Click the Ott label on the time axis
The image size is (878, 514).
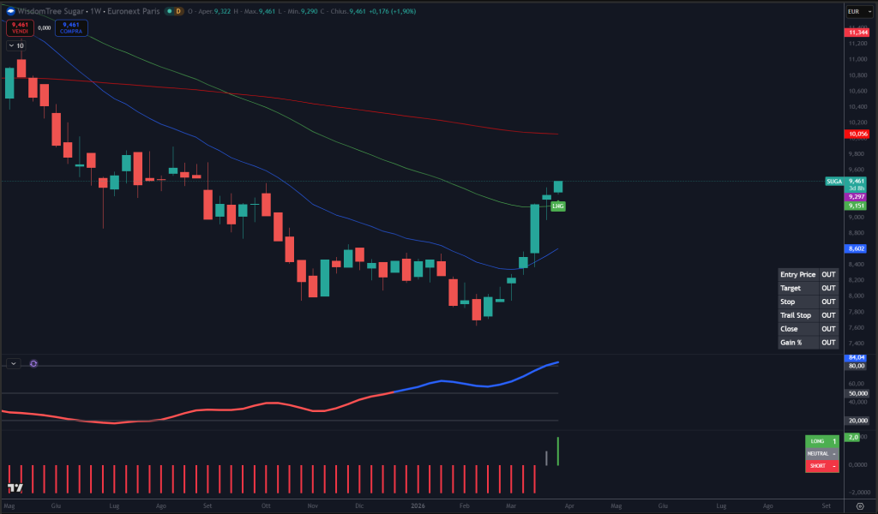tap(266, 505)
